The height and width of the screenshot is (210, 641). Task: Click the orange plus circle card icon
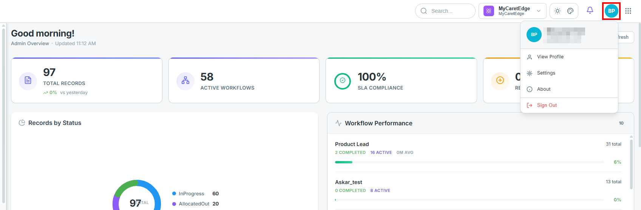500,81
